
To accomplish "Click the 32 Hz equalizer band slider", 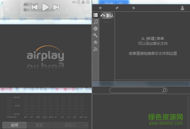I will coord(25,105).
